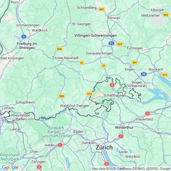Select the Schaffhausen city label
Image resolution: width=171 pixels, height=171 pixels.
(114, 95)
